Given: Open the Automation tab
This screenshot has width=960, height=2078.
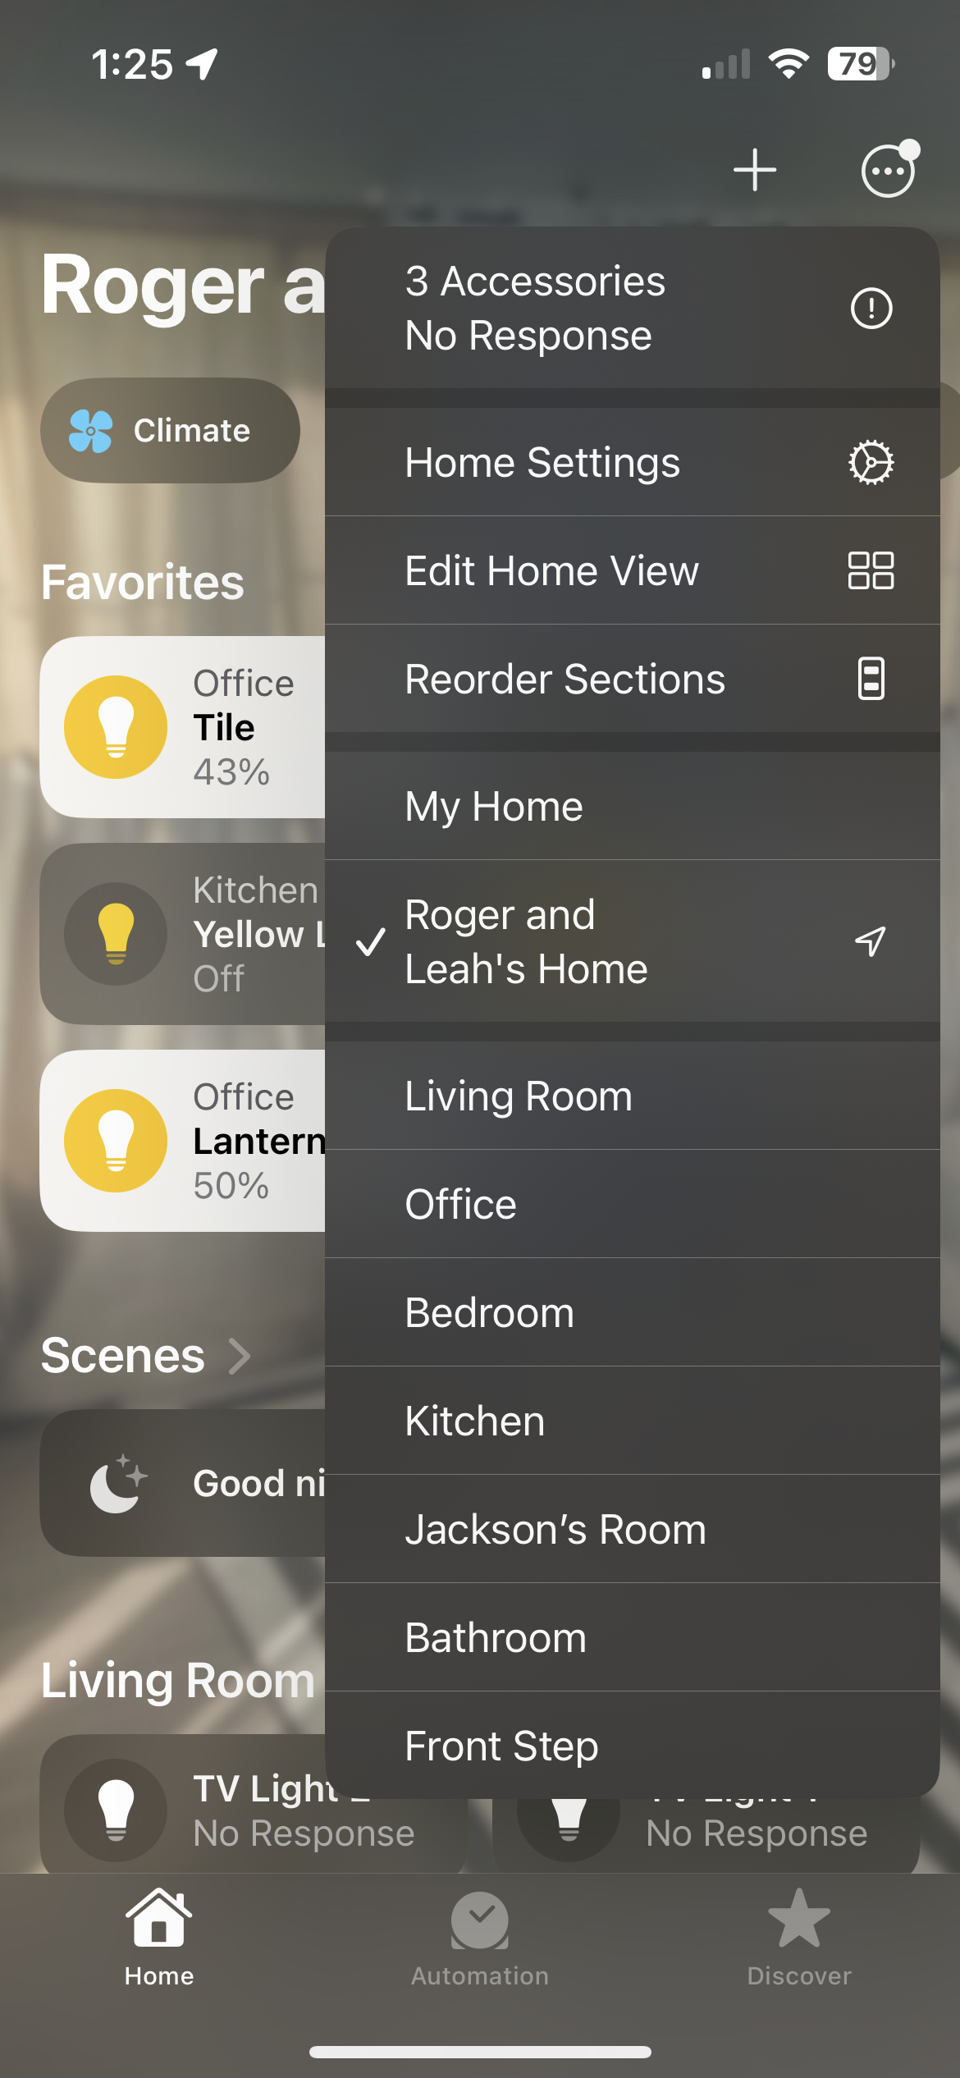Looking at the screenshot, I should (480, 1937).
